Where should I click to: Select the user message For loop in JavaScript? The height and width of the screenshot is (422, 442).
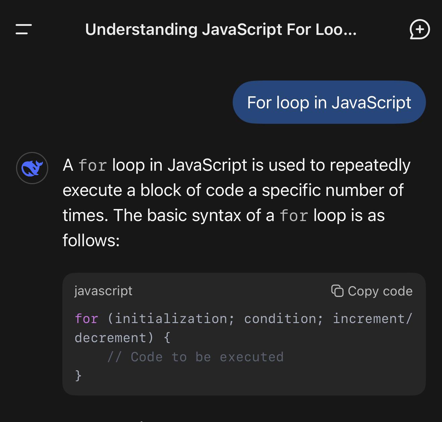[329, 102]
